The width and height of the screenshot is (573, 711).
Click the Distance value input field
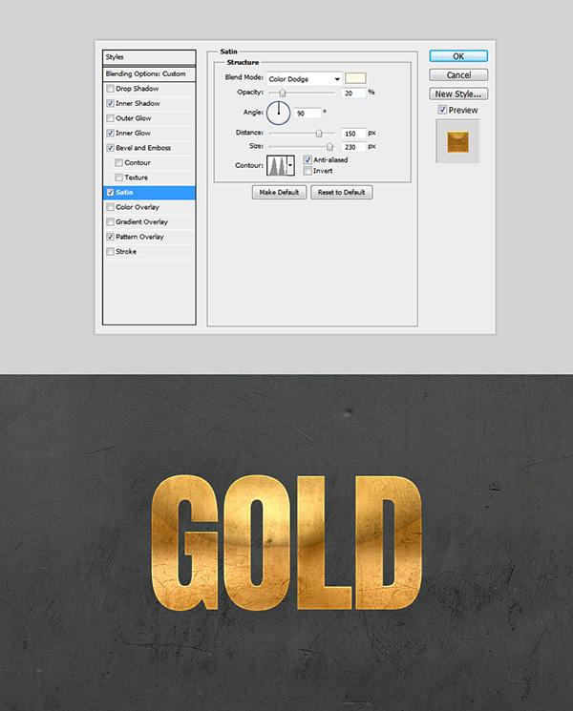(352, 133)
